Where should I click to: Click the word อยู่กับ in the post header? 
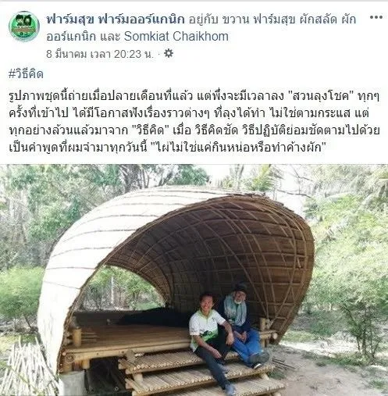pyautogui.click(x=203, y=20)
